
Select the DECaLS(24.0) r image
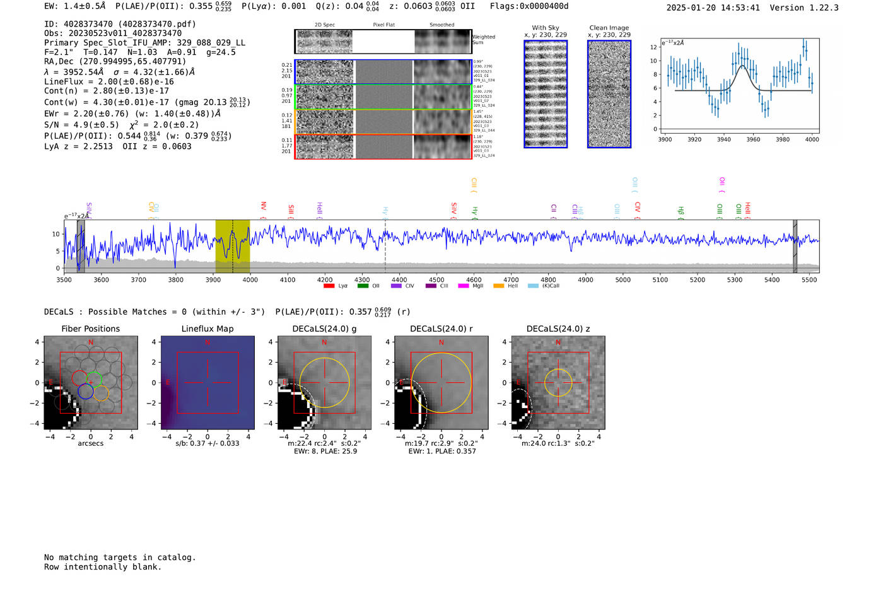pyautogui.click(x=441, y=383)
